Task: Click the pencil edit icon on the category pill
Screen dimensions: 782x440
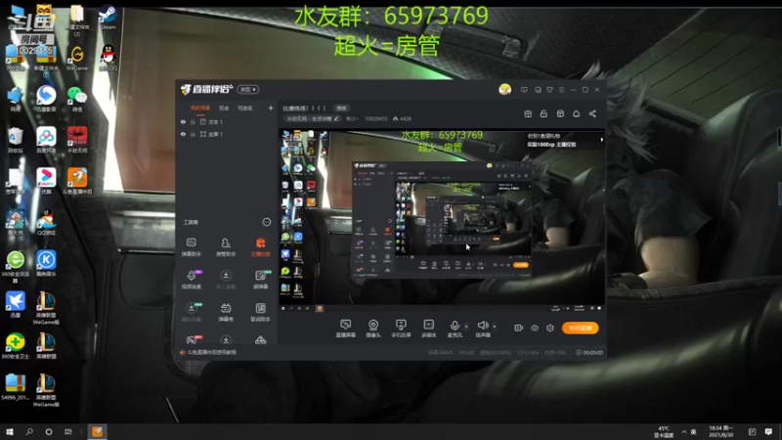Action: click(x=336, y=118)
